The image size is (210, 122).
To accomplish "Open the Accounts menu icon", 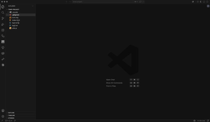I will tap(3, 111).
